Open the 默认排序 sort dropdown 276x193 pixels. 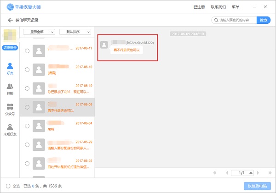click(x=75, y=32)
